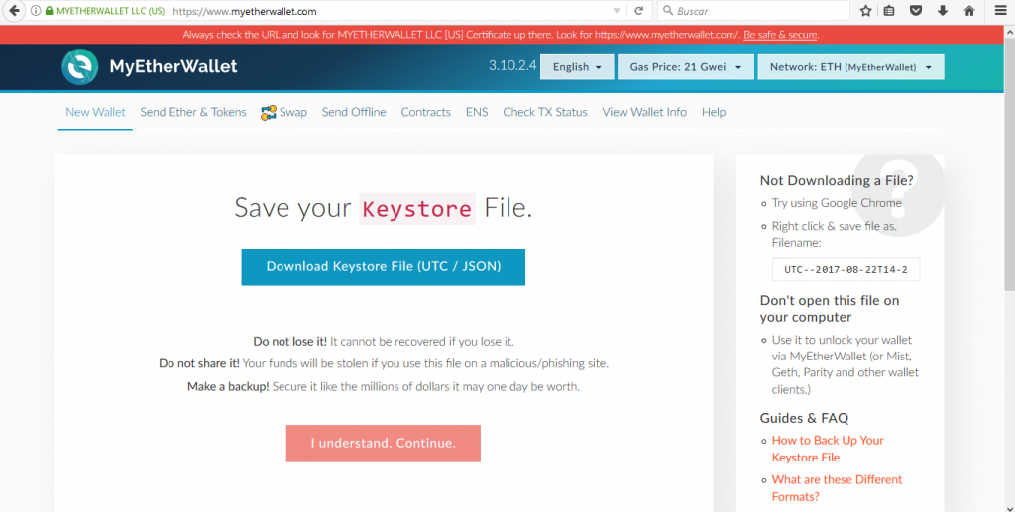Go to Send Ether & Tokens tab
Image resolution: width=1015 pixels, height=512 pixels.
point(193,112)
